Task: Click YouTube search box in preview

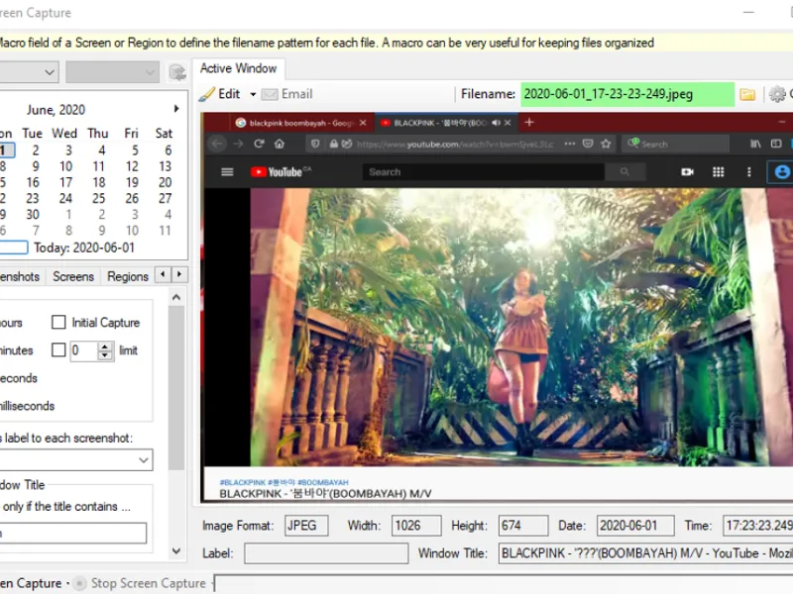Action: point(483,172)
